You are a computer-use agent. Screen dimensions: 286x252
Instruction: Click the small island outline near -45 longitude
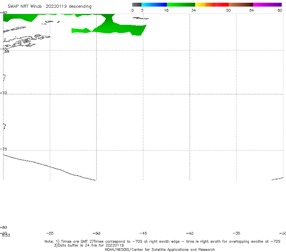[141, 18]
